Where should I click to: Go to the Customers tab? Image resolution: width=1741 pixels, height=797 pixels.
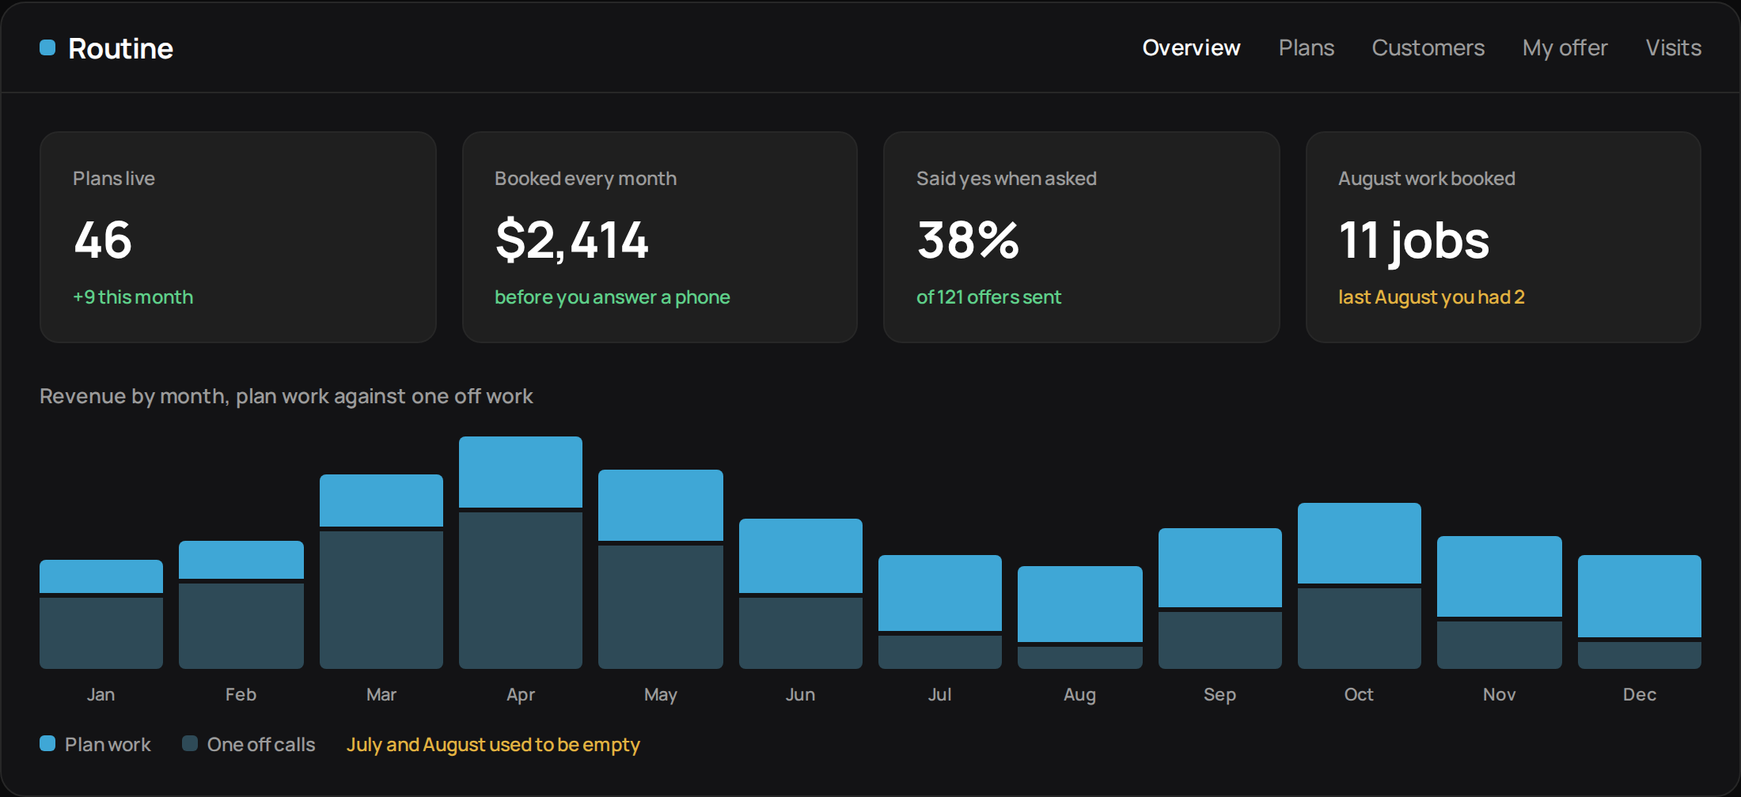pyautogui.click(x=1428, y=47)
